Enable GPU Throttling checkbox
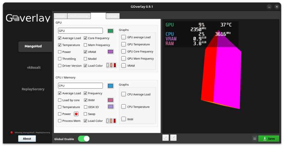This screenshot has width=284, height=147. (60, 59)
